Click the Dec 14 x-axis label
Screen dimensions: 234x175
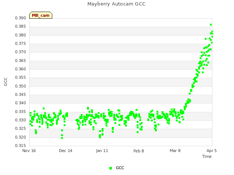click(x=65, y=151)
